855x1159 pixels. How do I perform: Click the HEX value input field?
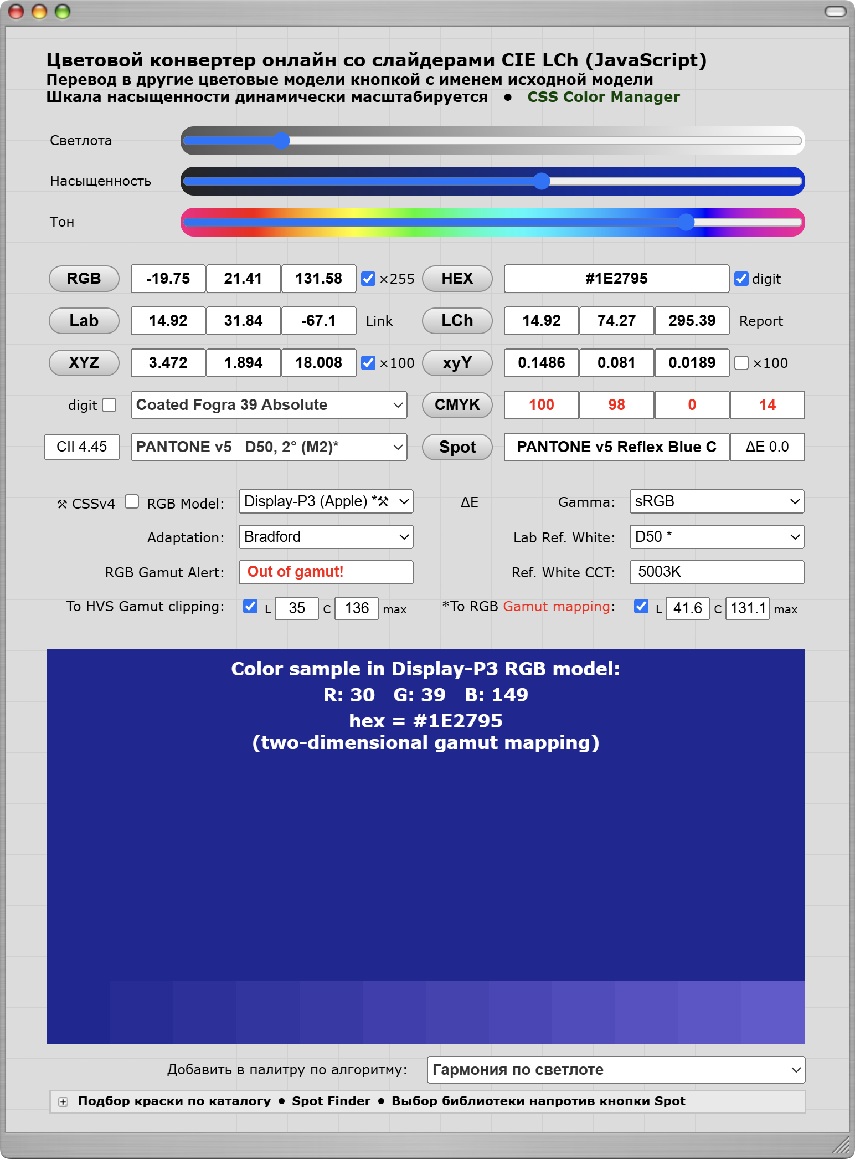[x=616, y=279]
